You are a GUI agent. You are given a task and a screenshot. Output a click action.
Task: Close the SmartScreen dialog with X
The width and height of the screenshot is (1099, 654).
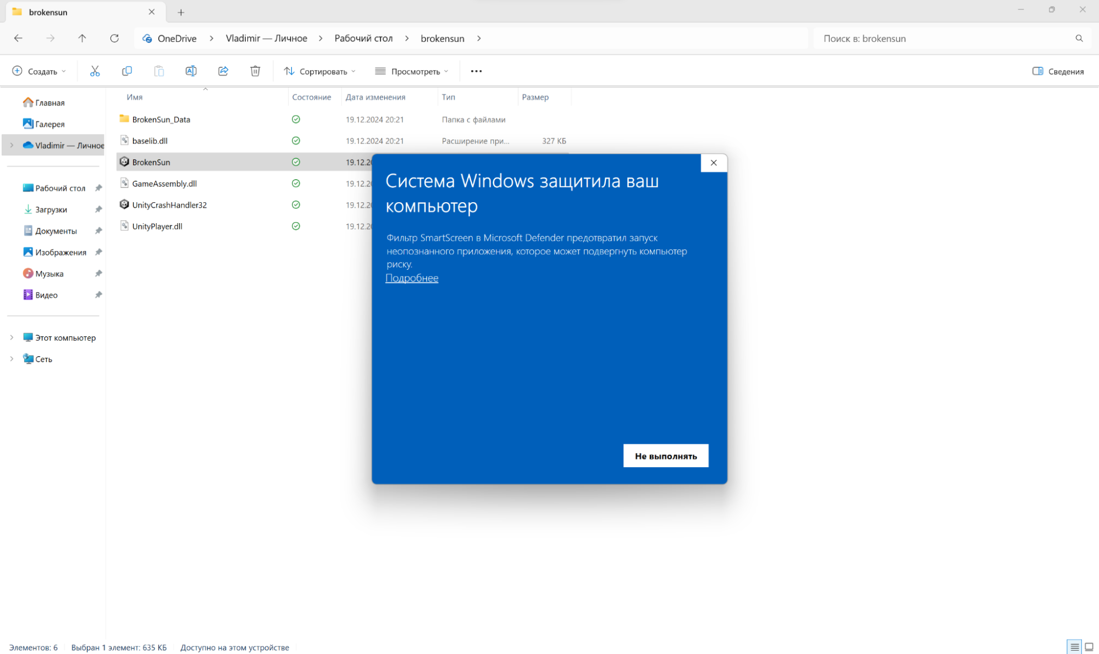[x=714, y=163]
